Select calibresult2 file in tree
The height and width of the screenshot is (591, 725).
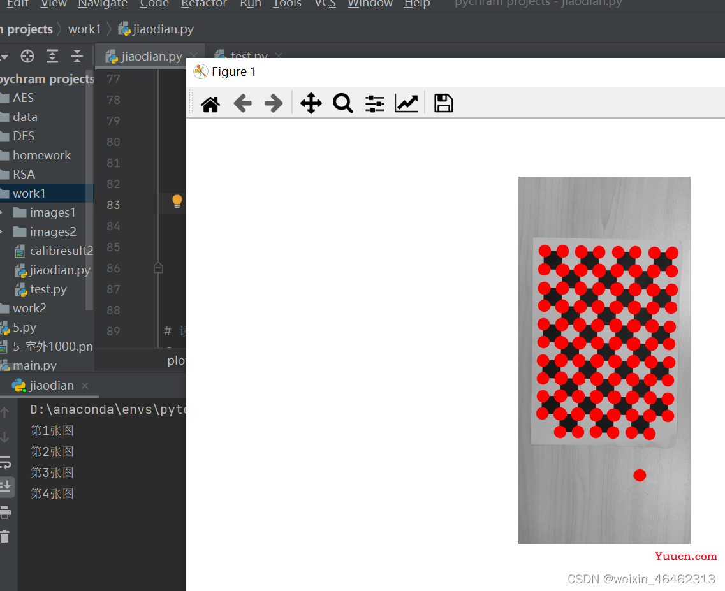click(54, 251)
